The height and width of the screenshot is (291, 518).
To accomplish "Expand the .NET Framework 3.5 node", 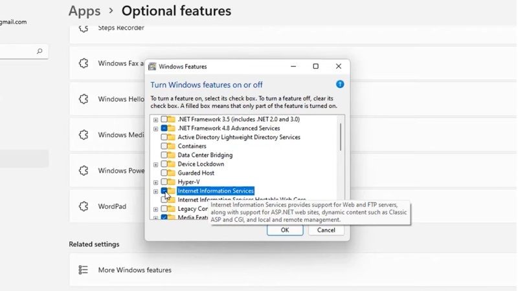I will pyautogui.click(x=155, y=120).
